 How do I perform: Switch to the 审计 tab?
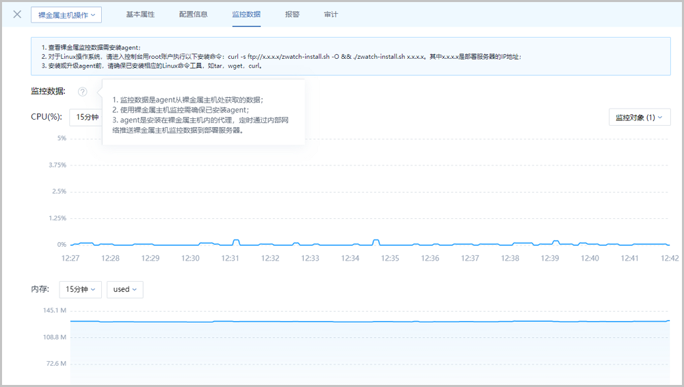[330, 14]
